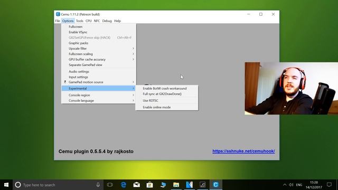Open File Explorer from taskbar
The width and height of the screenshot is (338, 190).
tap(176, 185)
